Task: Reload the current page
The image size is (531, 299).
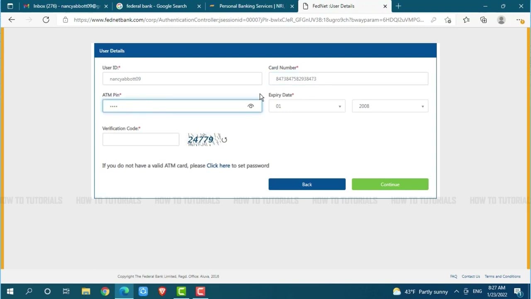Action: point(46,20)
